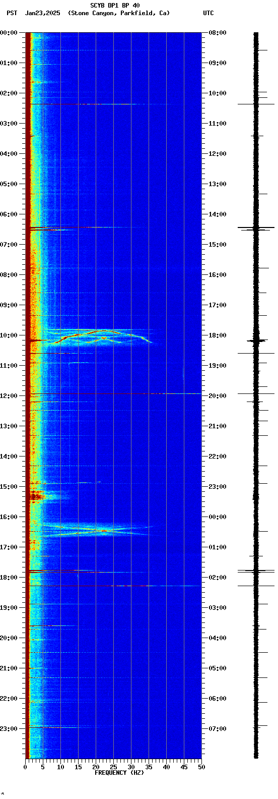Click the UTC time label 08:00
Screen dimensions: 278x799
217,33
